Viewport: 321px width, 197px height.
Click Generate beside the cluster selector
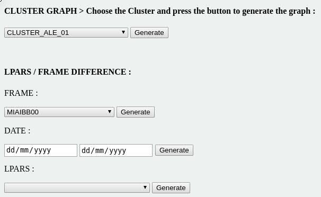(x=149, y=33)
